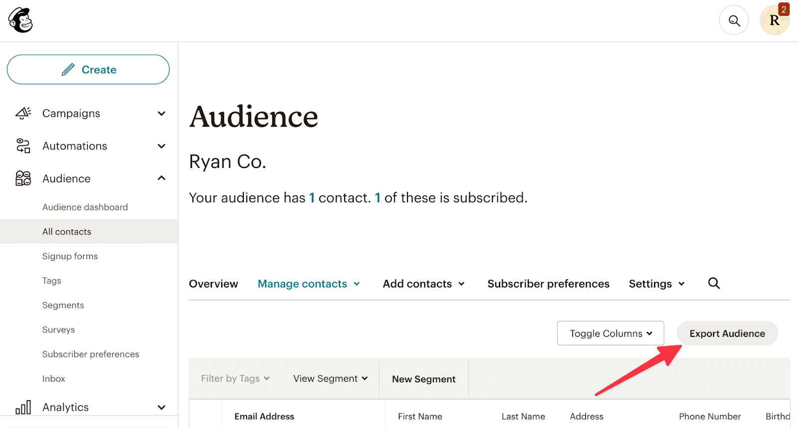Screen dimensions: 798x428
Task: Click the Analytics menu label
Action: click(x=65, y=408)
